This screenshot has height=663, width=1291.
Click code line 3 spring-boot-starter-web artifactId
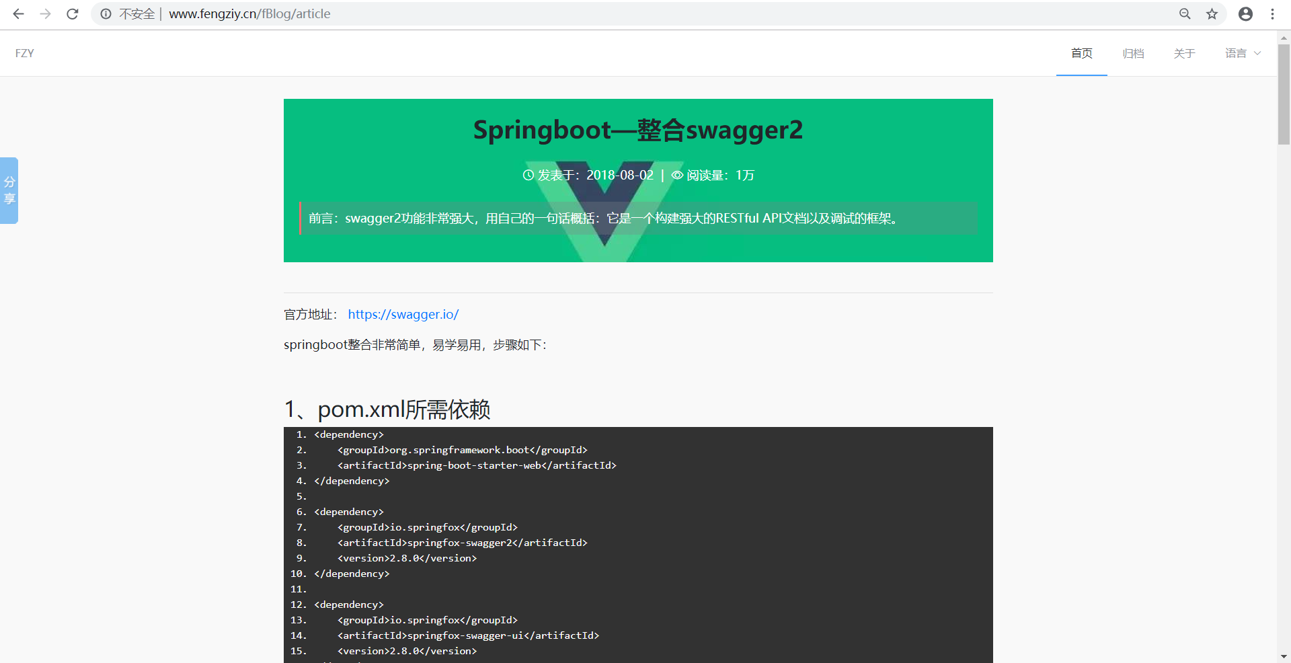(x=477, y=465)
